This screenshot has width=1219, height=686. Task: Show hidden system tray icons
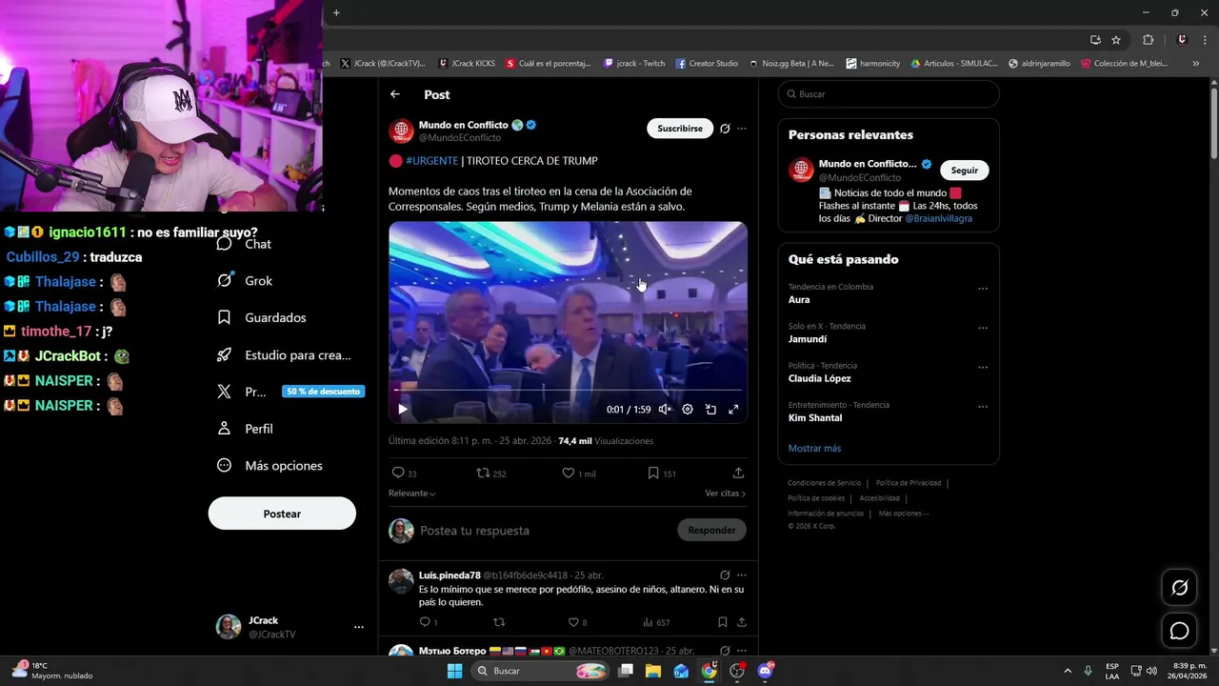click(1067, 671)
